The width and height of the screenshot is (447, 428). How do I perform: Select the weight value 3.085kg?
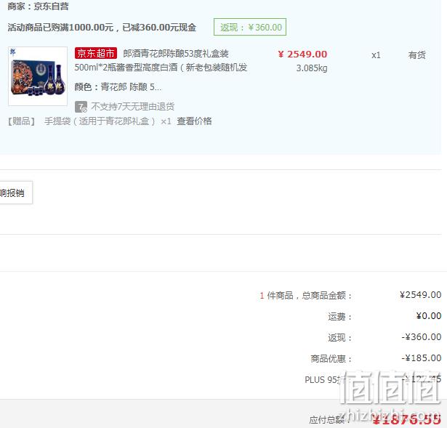tap(312, 68)
